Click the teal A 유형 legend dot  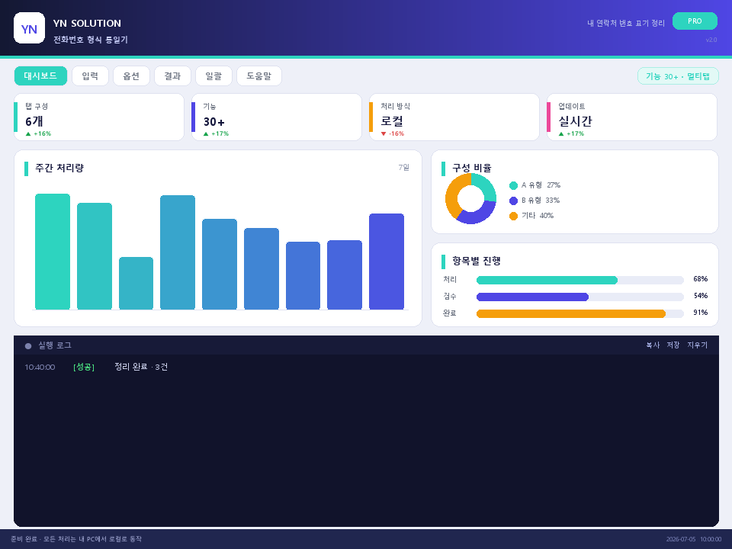tap(513, 186)
